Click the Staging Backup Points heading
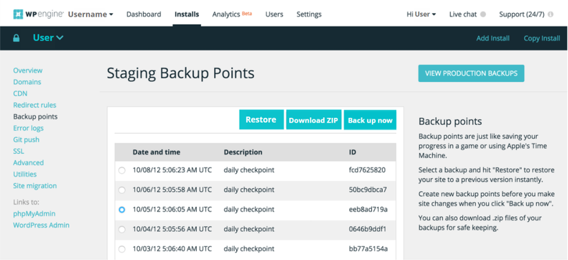The width and height of the screenshot is (568, 260). (181, 73)
